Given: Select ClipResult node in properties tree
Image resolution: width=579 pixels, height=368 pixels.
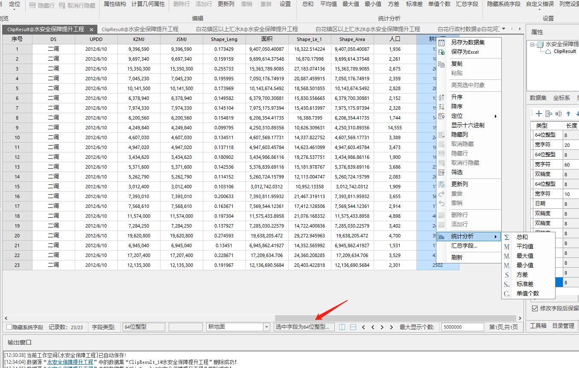Looking at the screenshot, I should [564, 51].
